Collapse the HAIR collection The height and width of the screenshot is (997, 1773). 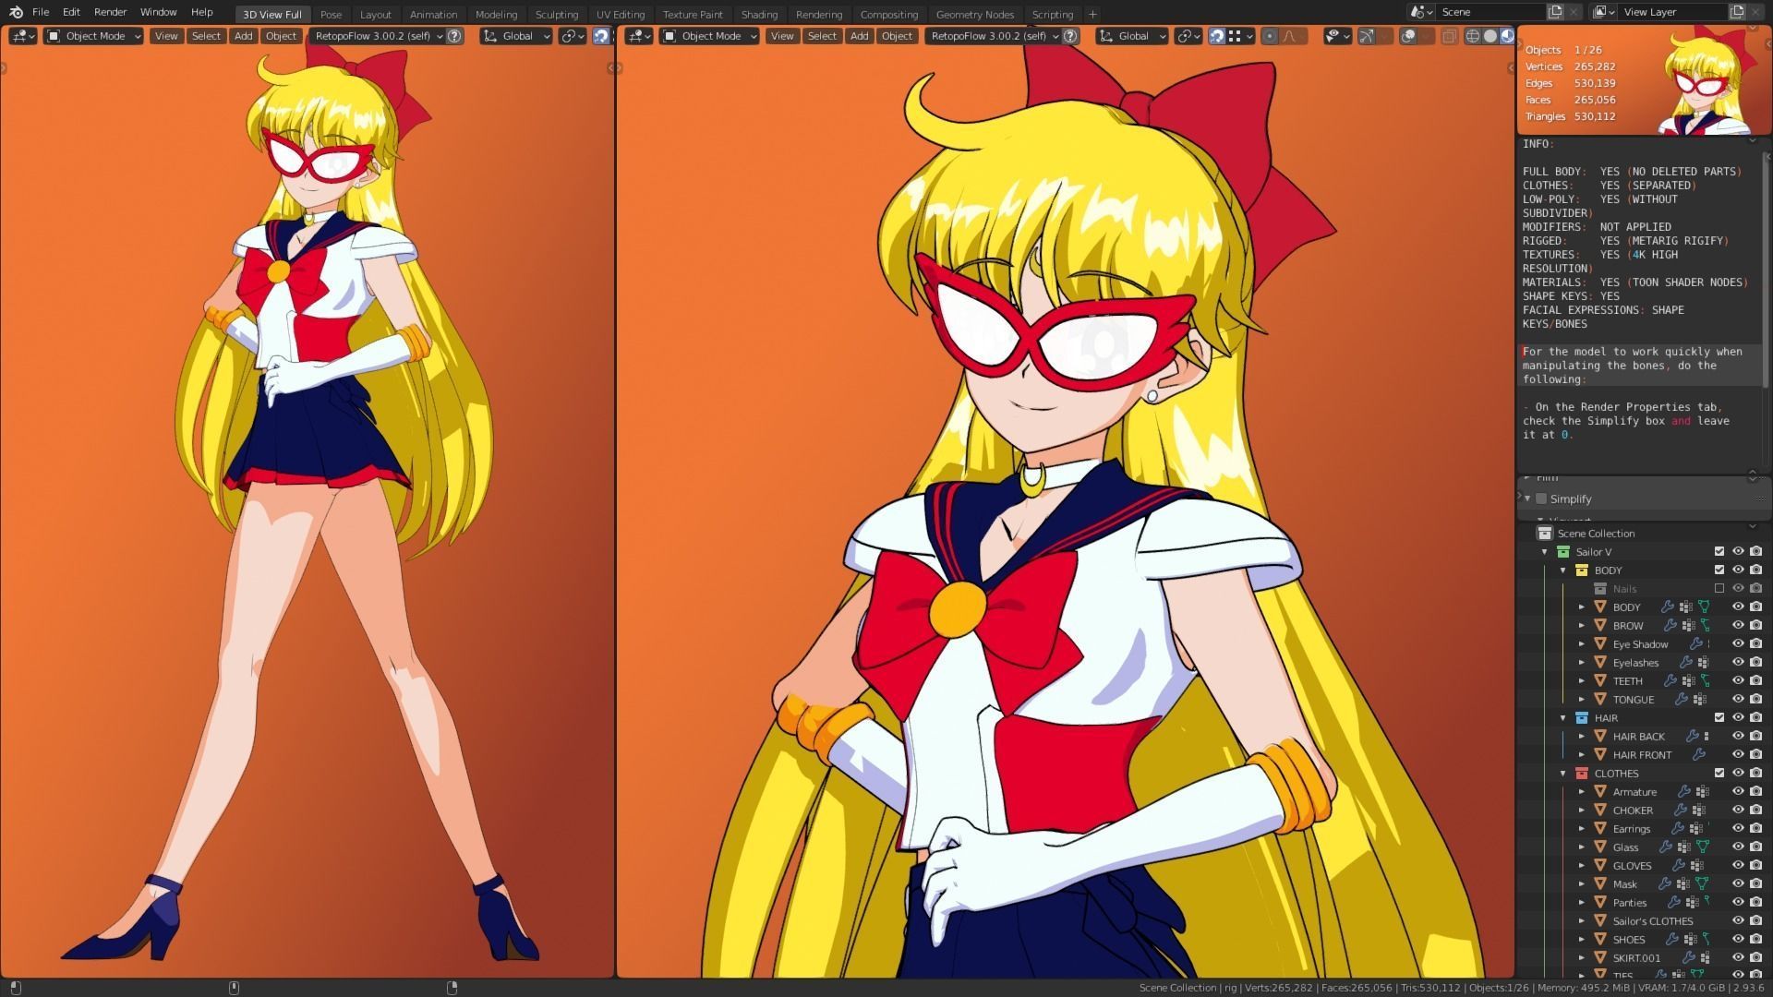[1562, 718]
